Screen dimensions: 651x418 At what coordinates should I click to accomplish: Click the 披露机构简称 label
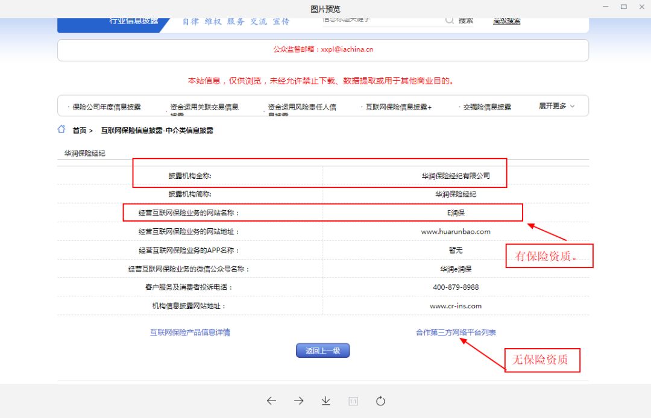(190, 194)
